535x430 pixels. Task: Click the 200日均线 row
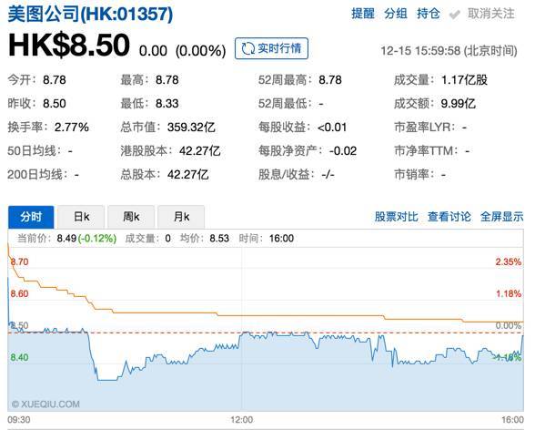click(44, 175)
